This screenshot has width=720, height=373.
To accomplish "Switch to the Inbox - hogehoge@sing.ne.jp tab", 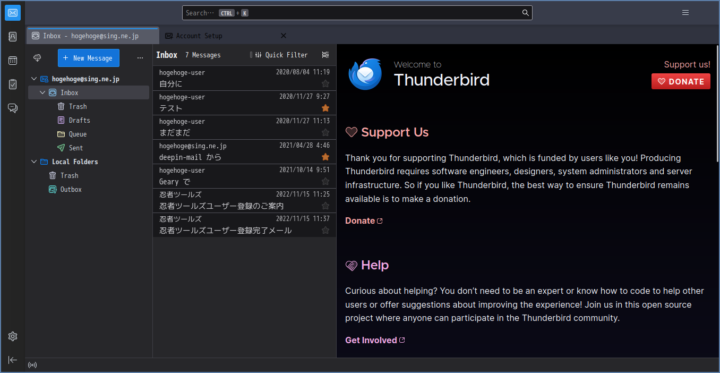I will click(92, 36).
